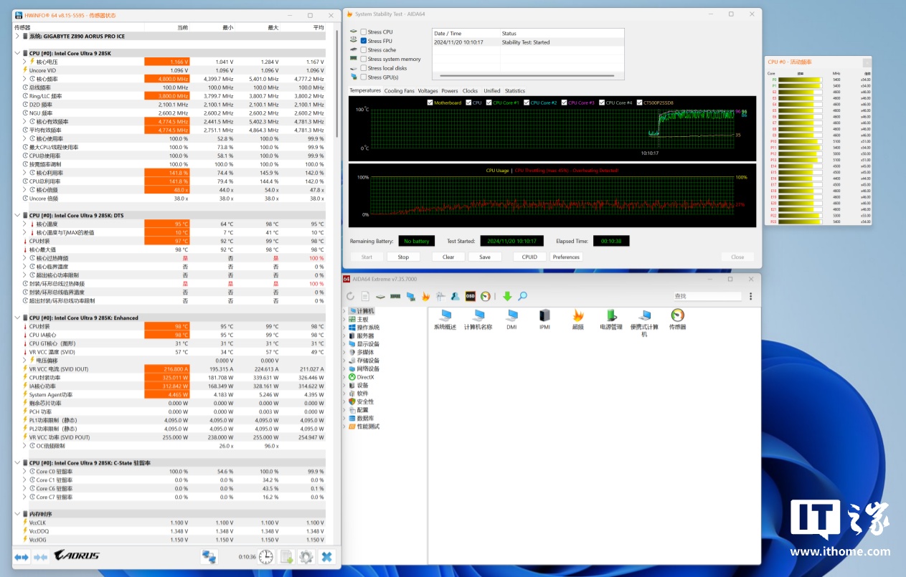Open the 电源管理 power management icon
This screenshot has width=906, height=577.
(611, 315)
